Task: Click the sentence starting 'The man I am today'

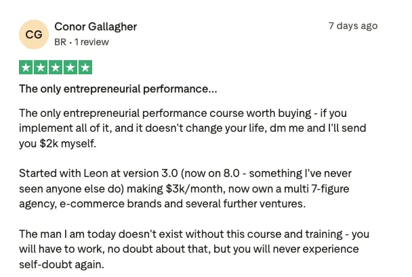Action: (x=194, y=249)
